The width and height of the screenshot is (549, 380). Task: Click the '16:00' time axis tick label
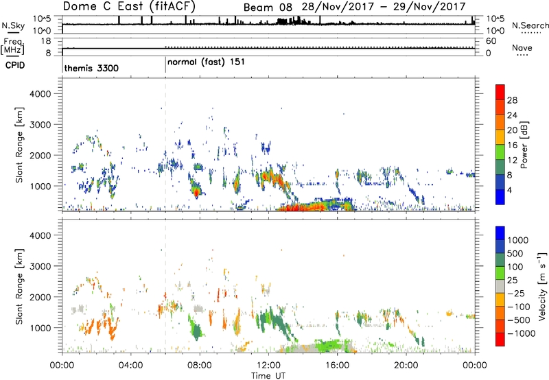click(337, 366)
